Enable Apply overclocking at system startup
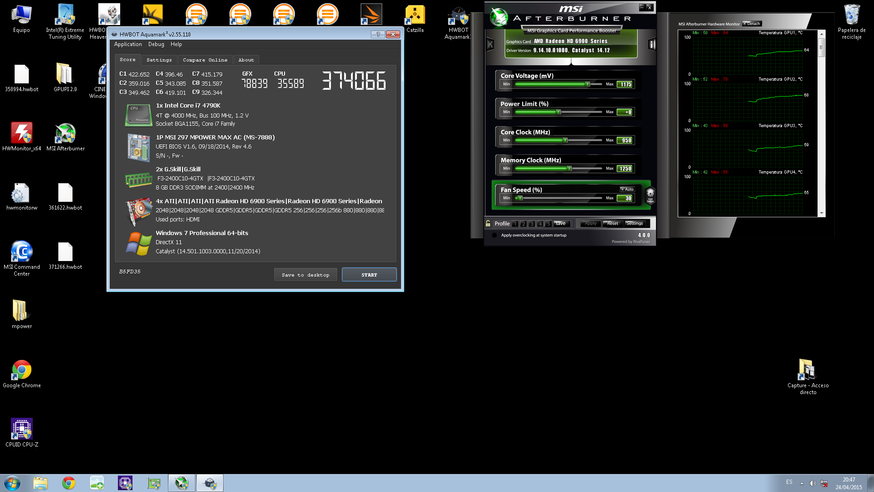 pos(495,235)
